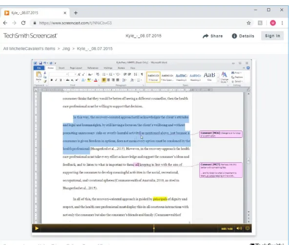Show paragraph marks with pilcrow icon

coord(142,75)
